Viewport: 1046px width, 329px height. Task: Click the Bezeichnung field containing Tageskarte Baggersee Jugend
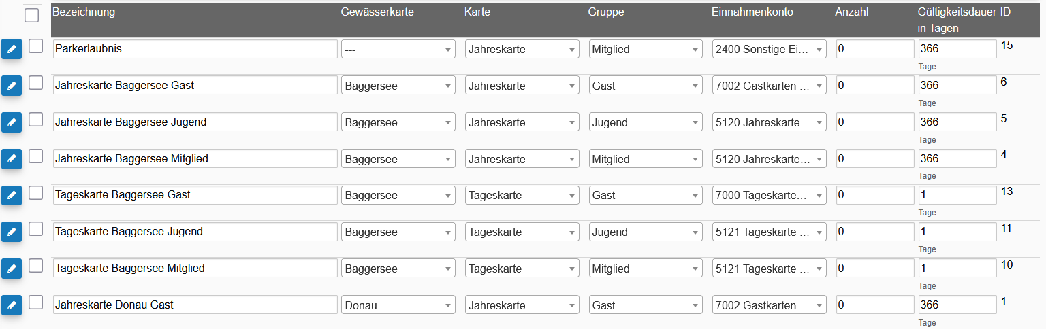(x=195, y=232)
